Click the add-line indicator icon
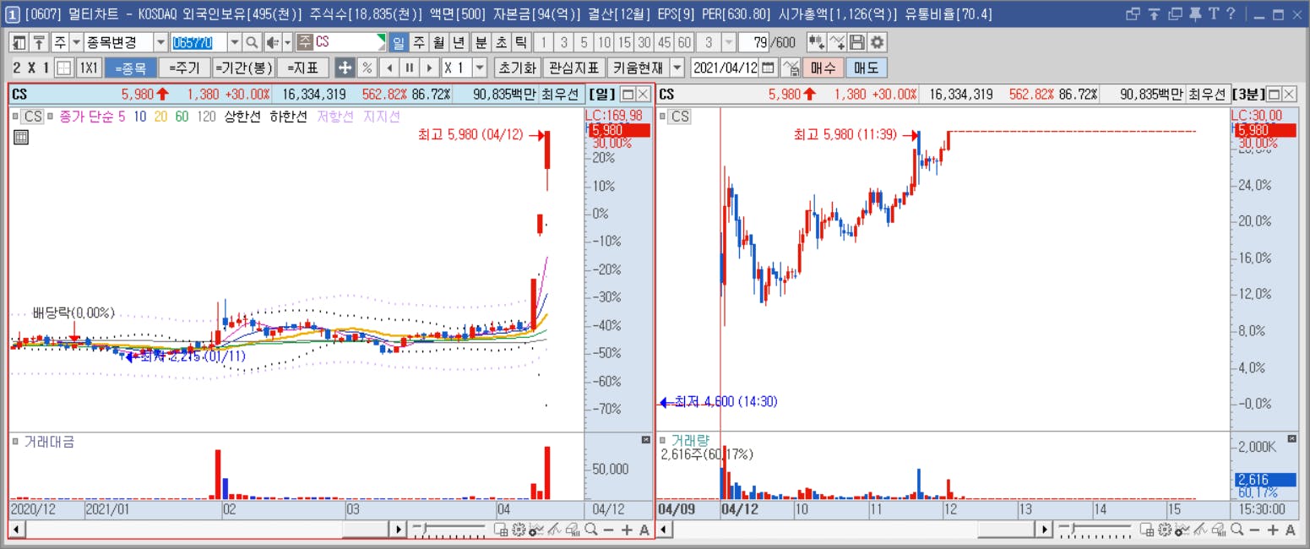 837,43
